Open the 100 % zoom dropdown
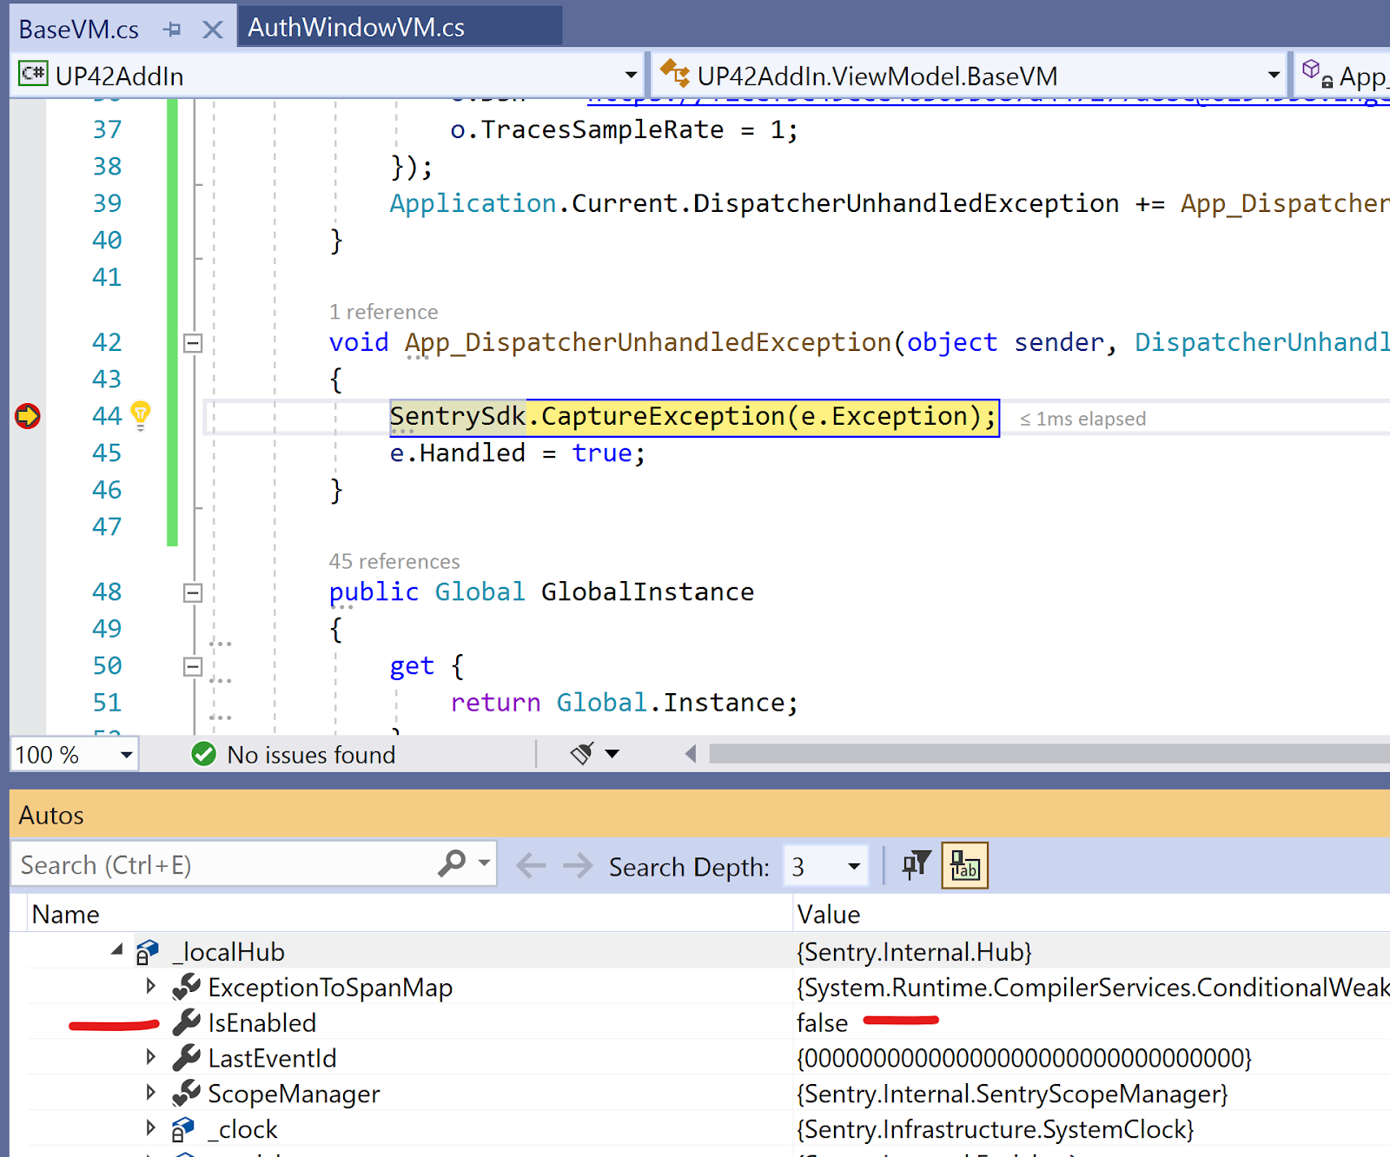 point(127,754)
